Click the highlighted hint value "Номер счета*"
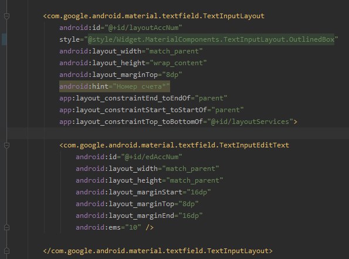The height and width of the screenshot is (259, 349). point(141,86)
